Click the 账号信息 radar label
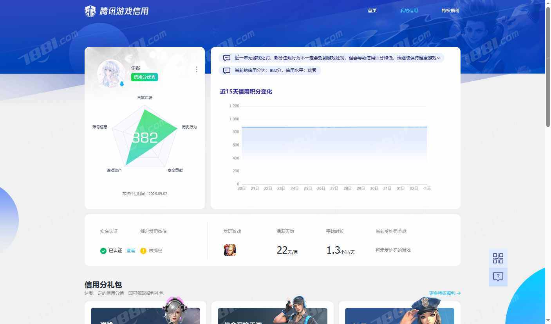 point(100,127)
